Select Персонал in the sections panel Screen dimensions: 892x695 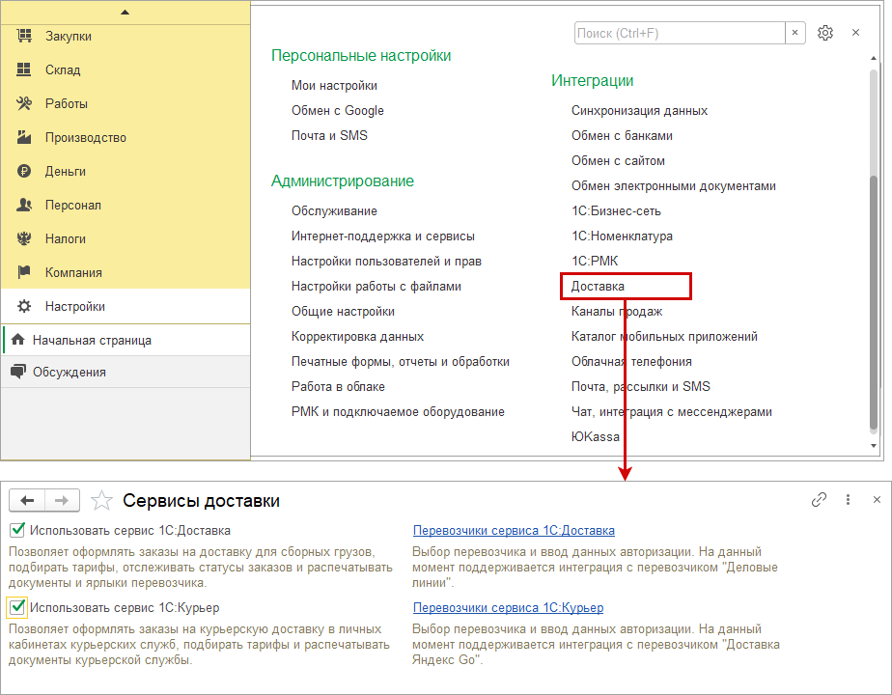click(x=73, y=206)
